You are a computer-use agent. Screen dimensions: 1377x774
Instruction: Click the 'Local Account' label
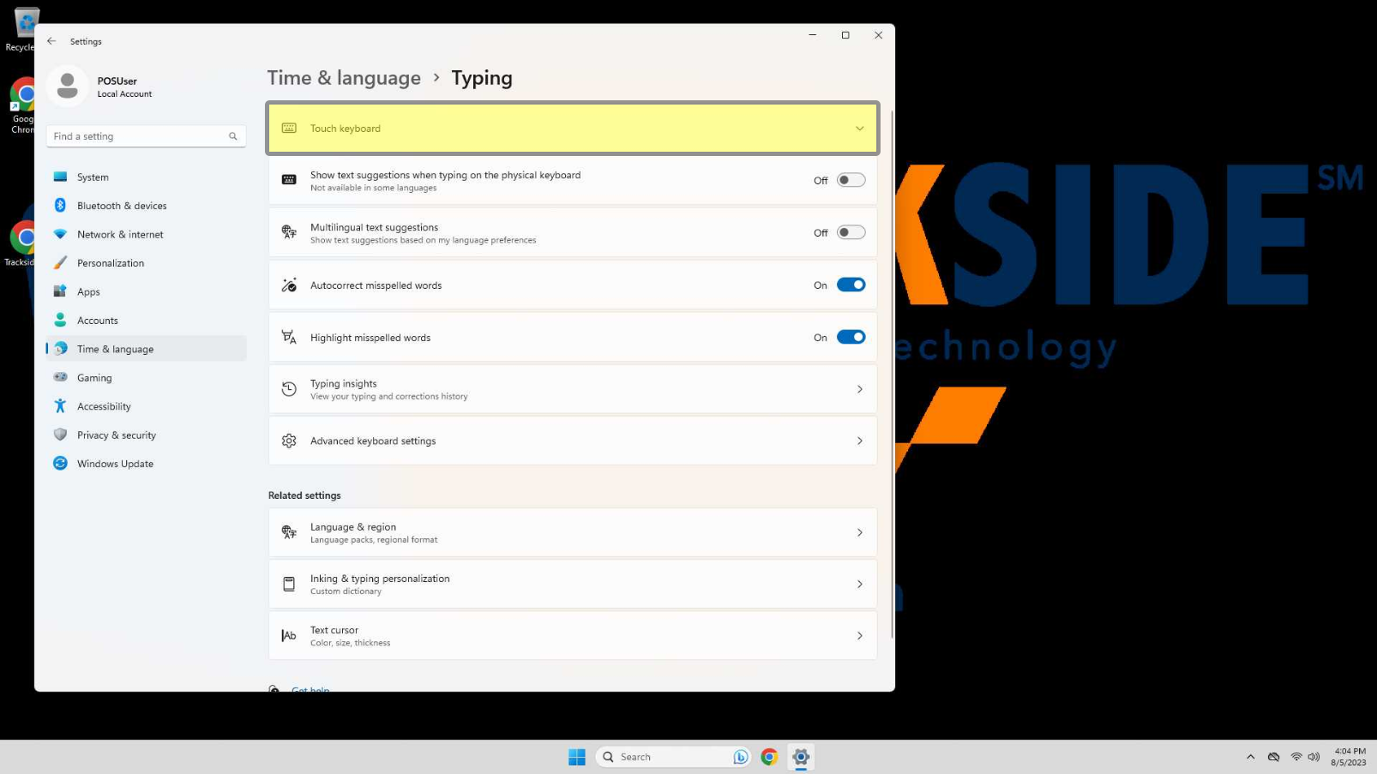pos(124,94)
